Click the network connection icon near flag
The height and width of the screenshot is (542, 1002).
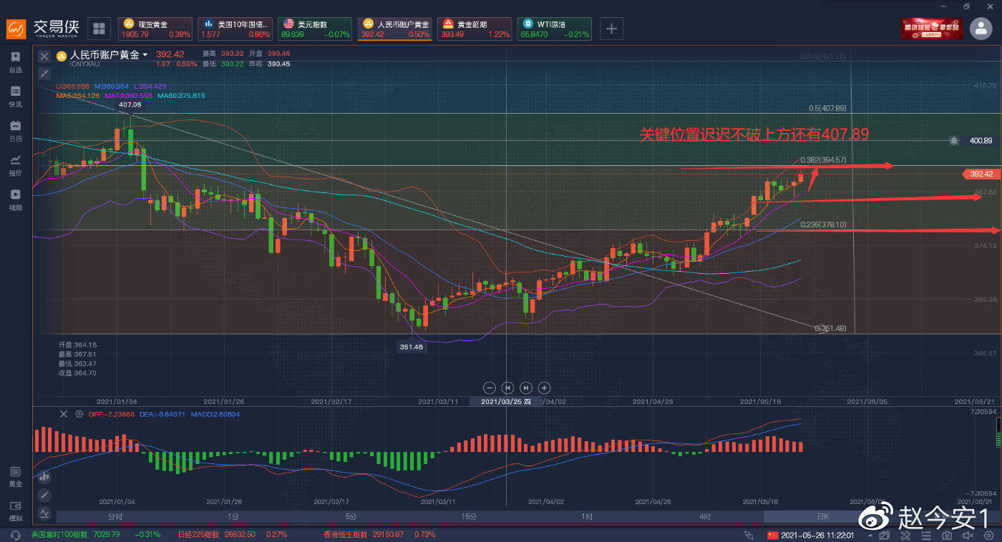pos(749,535)
